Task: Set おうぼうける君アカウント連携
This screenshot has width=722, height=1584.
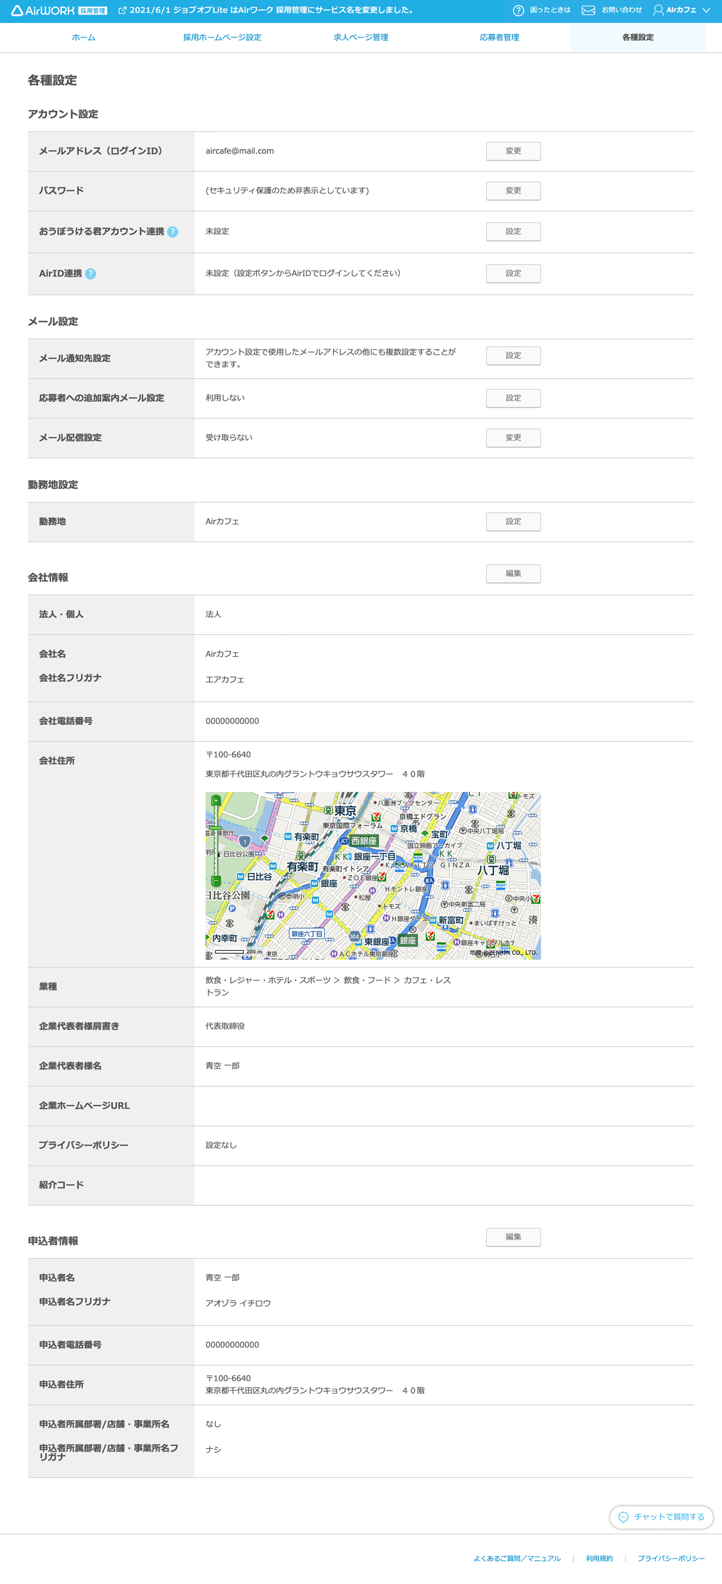Action: (513, 232)
